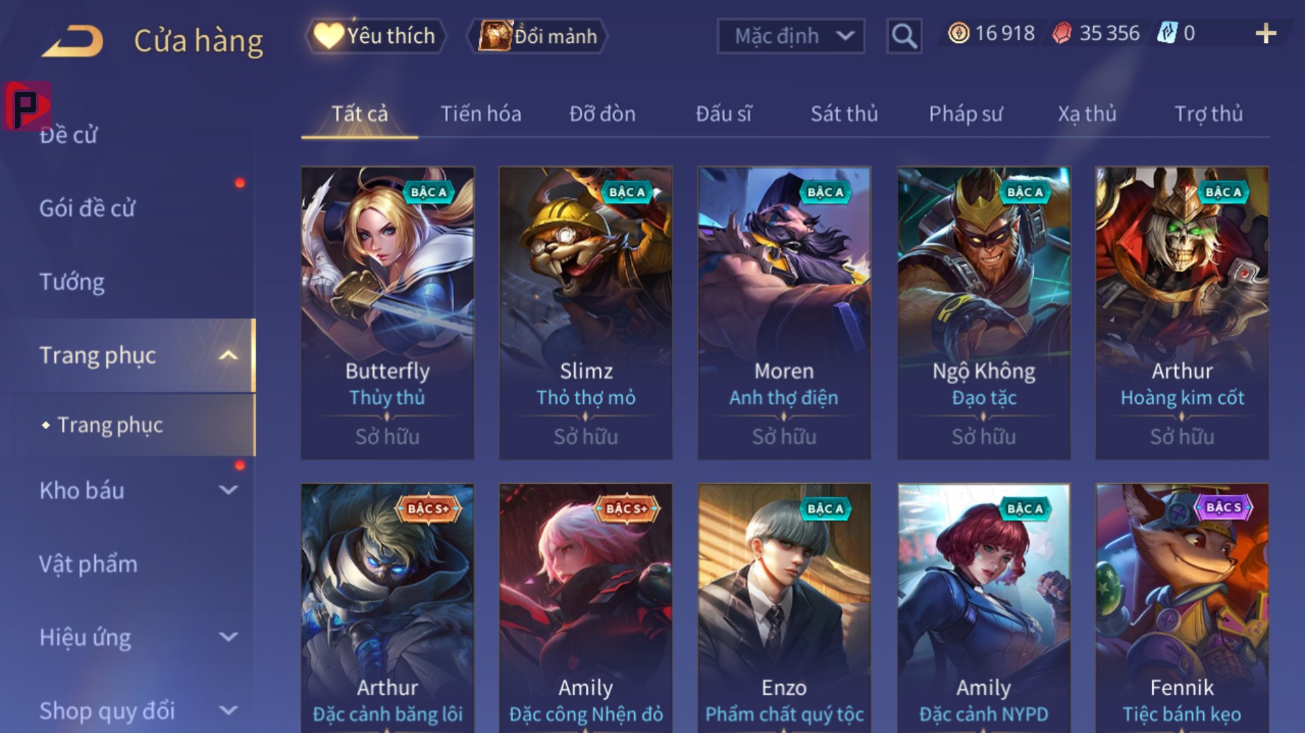Click the blue voucher currency icon
The height and width of the screenshot is (733, 1305).
click(1167, 33)
